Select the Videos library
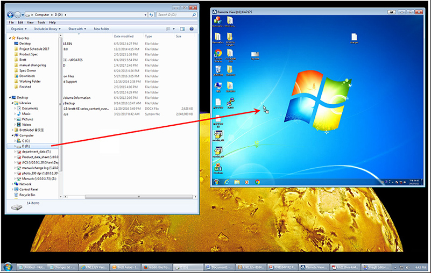Viewport: 431px width, 273px height. (26, 125)
